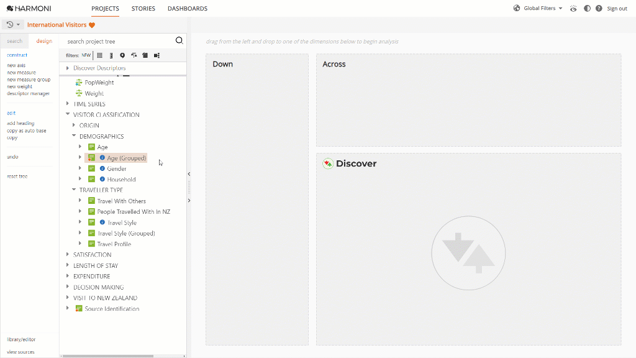The height and width of the screenshot is (358, 636).
Task: Click the search magnifier icon
Action: coord(179,40)
